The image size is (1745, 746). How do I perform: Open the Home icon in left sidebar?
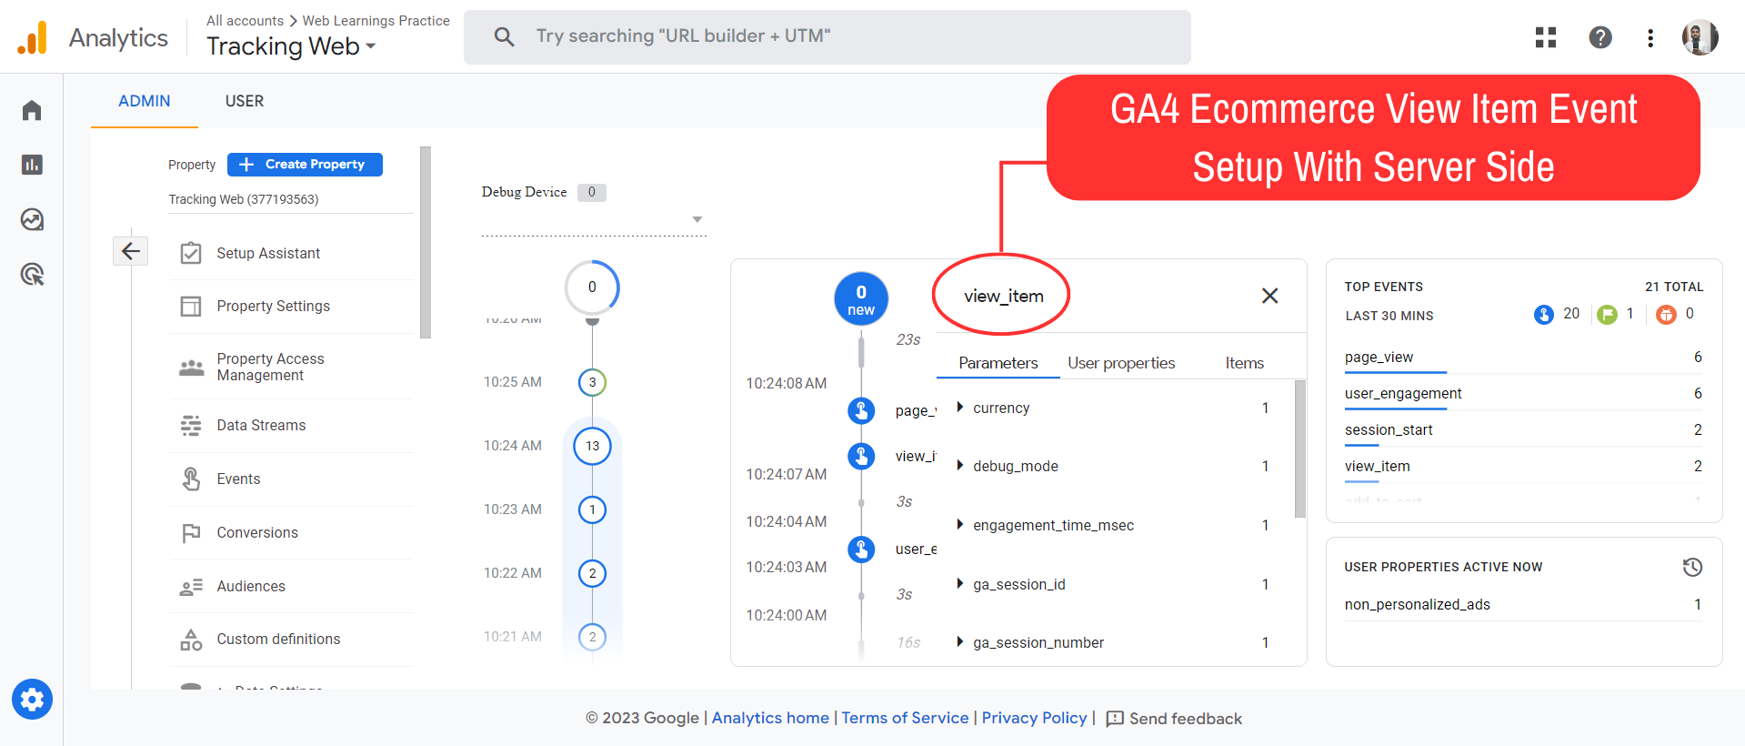(x=32, y=110)
